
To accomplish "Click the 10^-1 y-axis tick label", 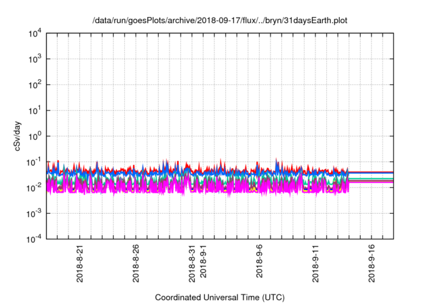I will (x=34, y=161).
